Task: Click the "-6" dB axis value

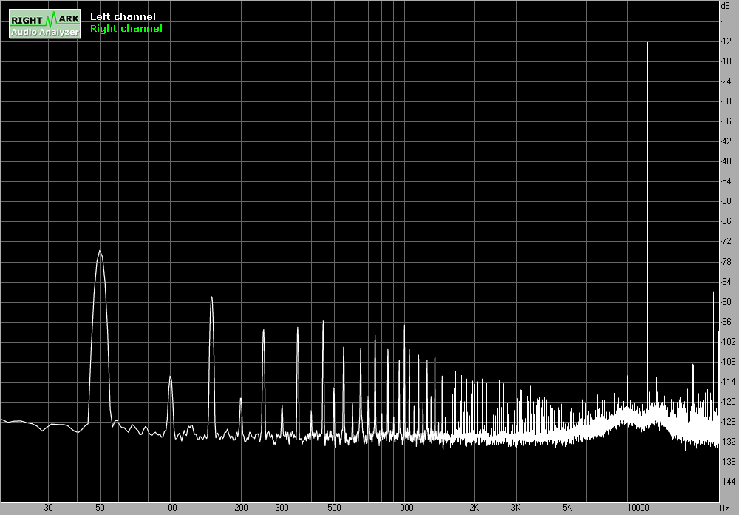Action: pyautogui.click(x=724, y=21)
